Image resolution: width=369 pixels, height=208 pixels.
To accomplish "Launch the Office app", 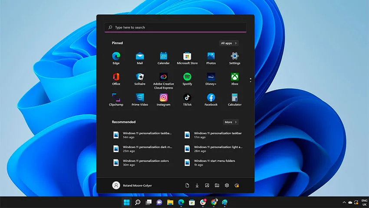I will tap(116, 79).
